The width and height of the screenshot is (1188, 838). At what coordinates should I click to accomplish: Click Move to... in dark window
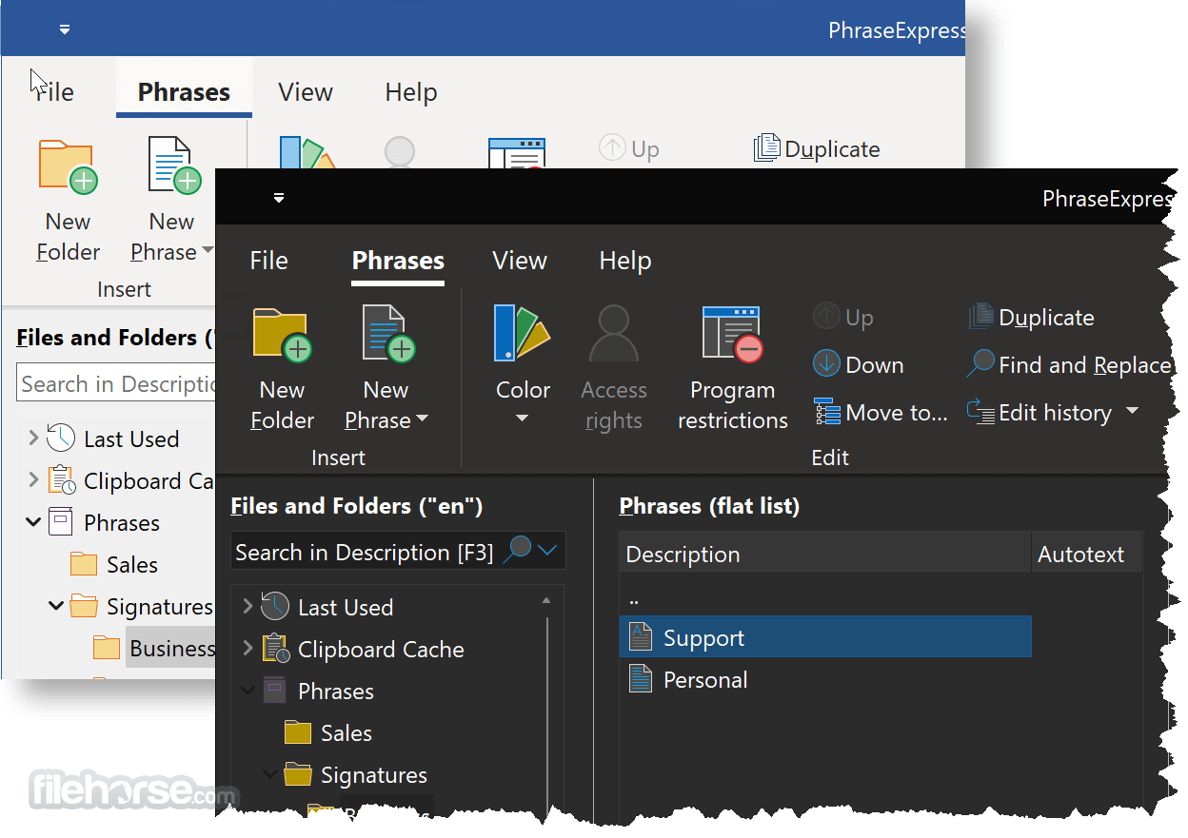[881, 413]
